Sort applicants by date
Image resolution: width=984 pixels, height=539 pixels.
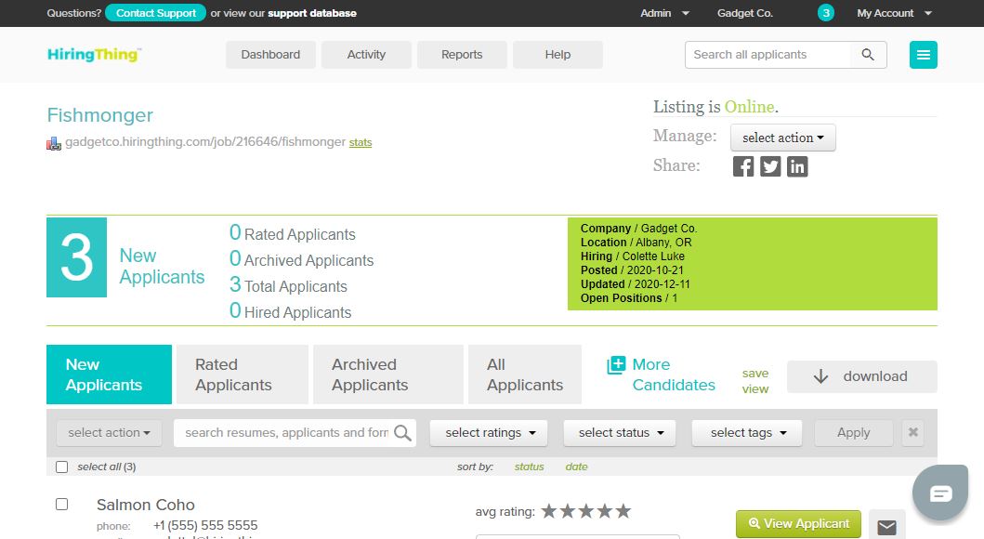pos(576,467)
